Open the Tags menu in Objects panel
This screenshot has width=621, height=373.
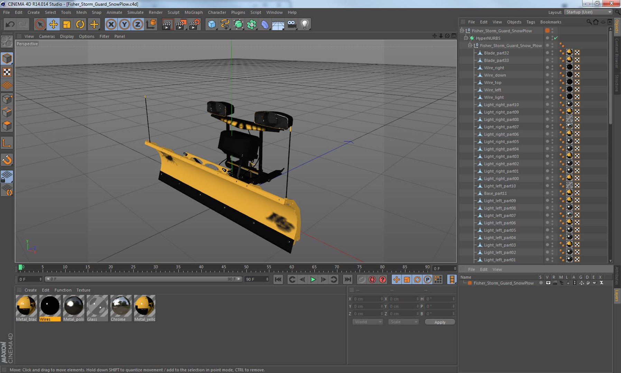[x=530, y=22]
